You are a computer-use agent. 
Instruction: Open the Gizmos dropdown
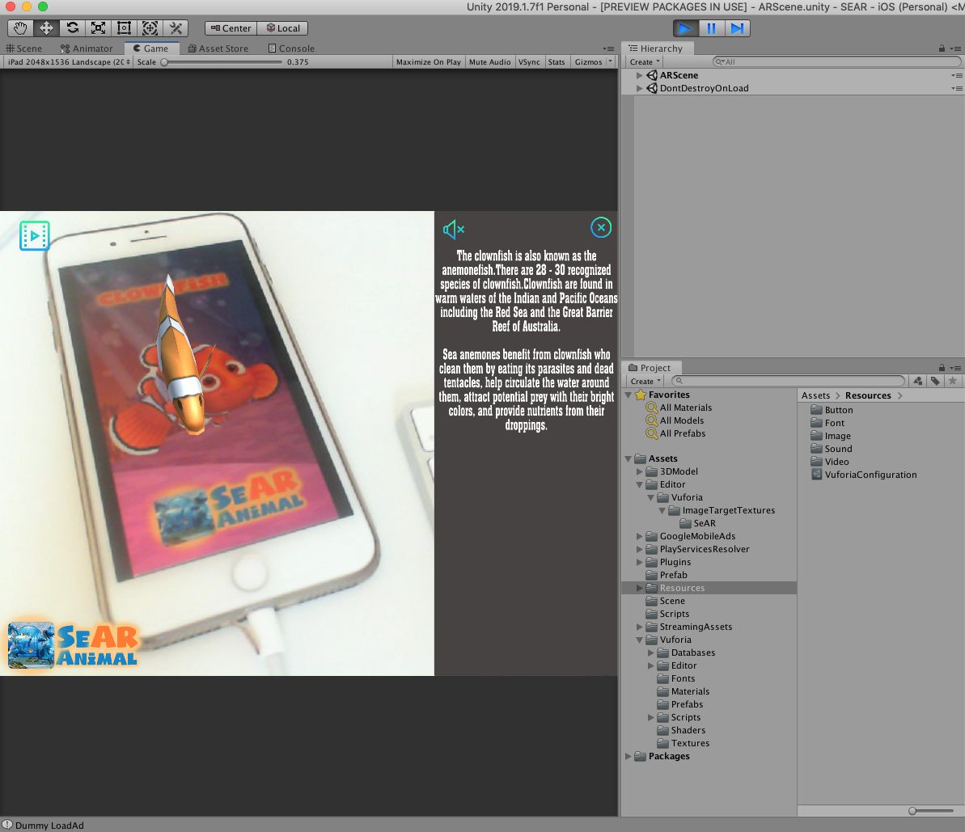[x=590, y=62]
